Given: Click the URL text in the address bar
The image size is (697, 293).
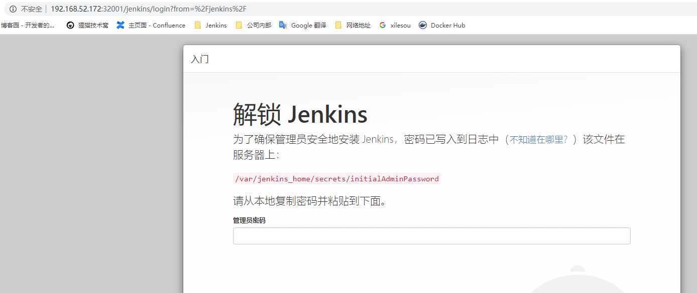Looking at the screenshot, I should point(149,9).
